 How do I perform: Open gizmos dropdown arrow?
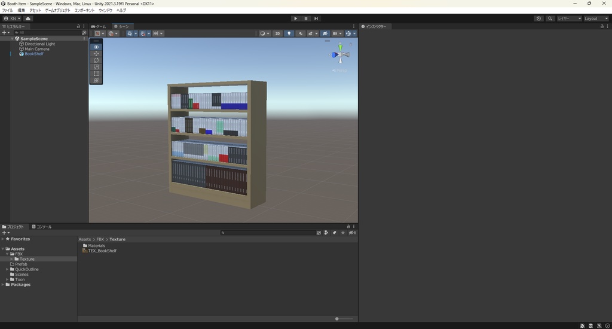(x=354, y=33)
